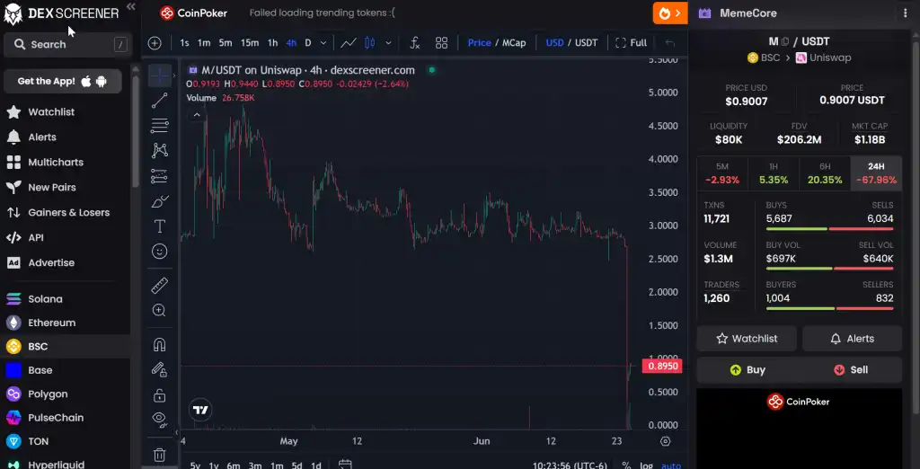Select Fibonacci retracement tool
This screenshot has height=469, width=920.
point(159,126)
